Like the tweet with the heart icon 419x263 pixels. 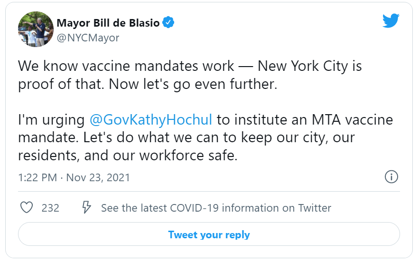coord(27,208)
